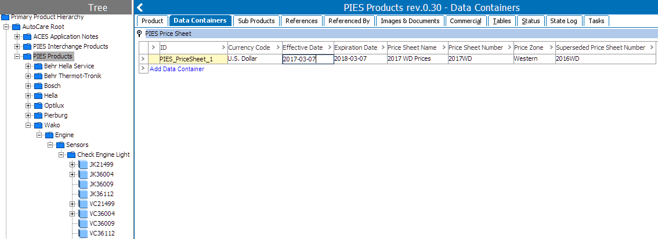The width and height of the screenshot is (658, 239).
Task: Click the Hella folder icon
Action: [38, 96]
